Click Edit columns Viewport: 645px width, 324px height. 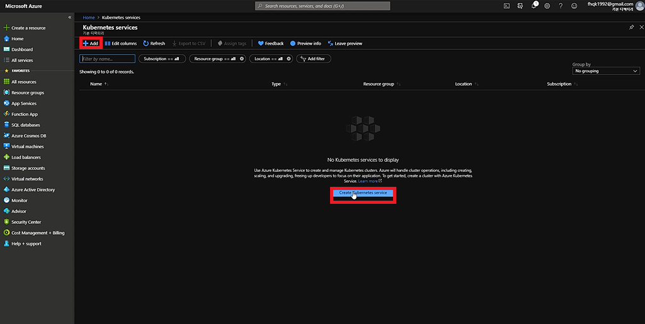click(121, 43)
